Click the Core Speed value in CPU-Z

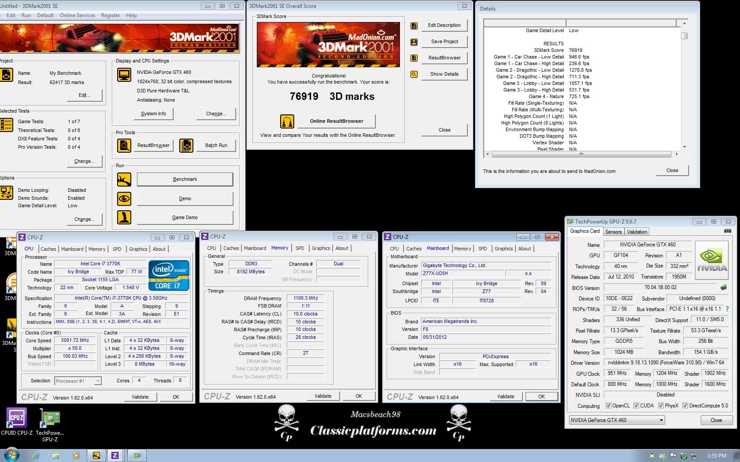[x=75, y=341]
